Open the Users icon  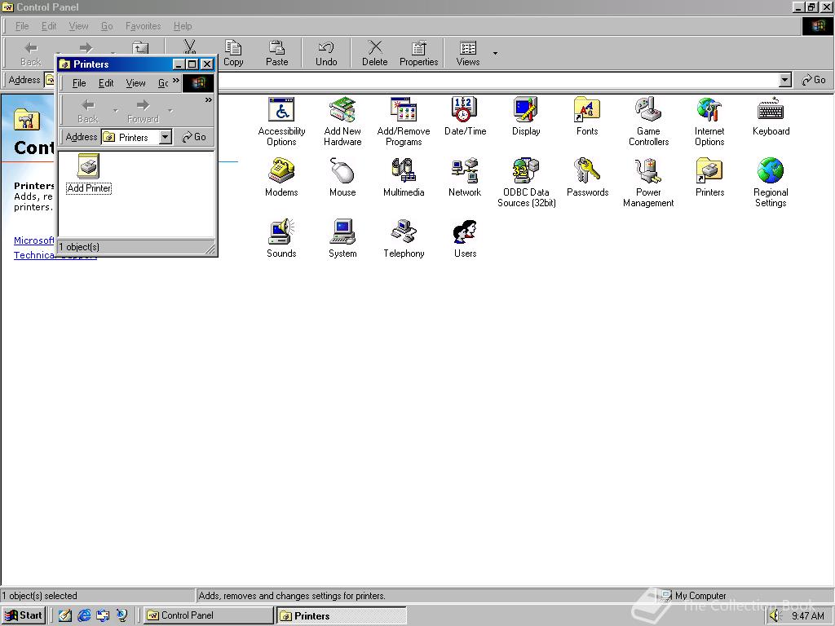point(465,239)
